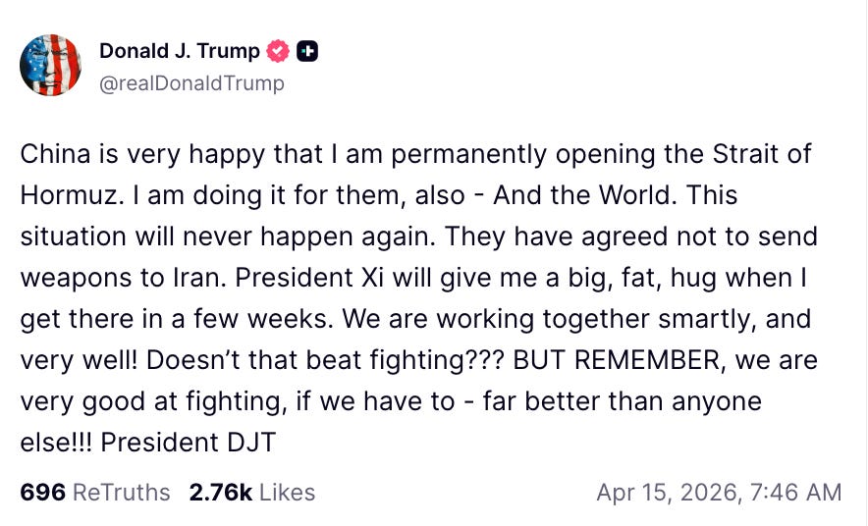868x526 pixels.
Task: Click the dark plus badge icon
Action: (307, 51)
